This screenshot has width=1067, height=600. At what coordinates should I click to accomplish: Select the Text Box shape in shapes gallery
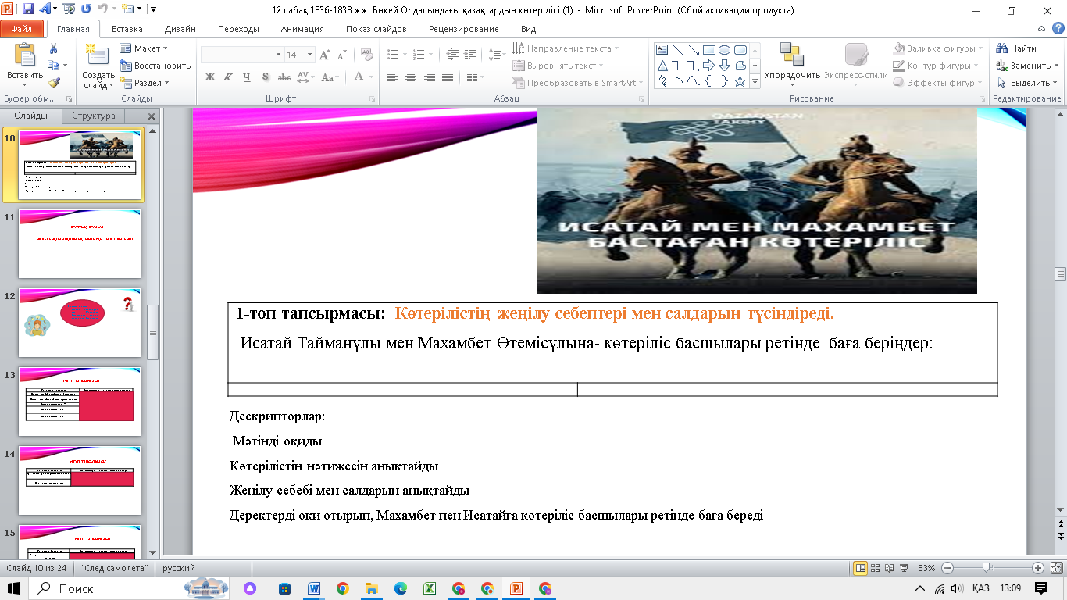click(662, 50)
